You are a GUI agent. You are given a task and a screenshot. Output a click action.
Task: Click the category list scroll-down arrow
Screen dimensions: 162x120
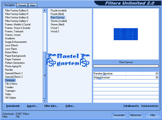(x=45, y=101)
